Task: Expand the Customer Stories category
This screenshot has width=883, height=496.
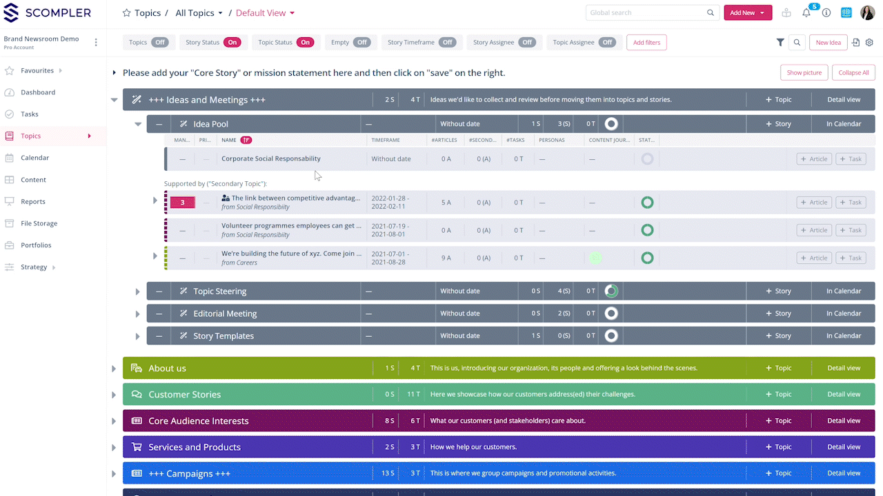Action: point(114,395)
